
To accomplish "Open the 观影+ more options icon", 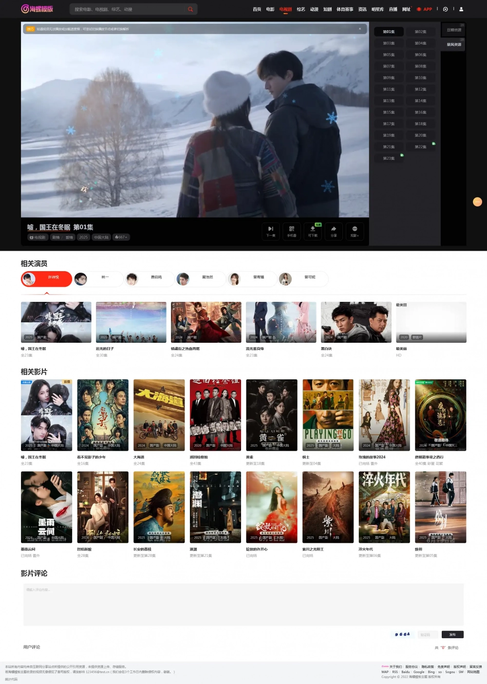I will (355, 231).
